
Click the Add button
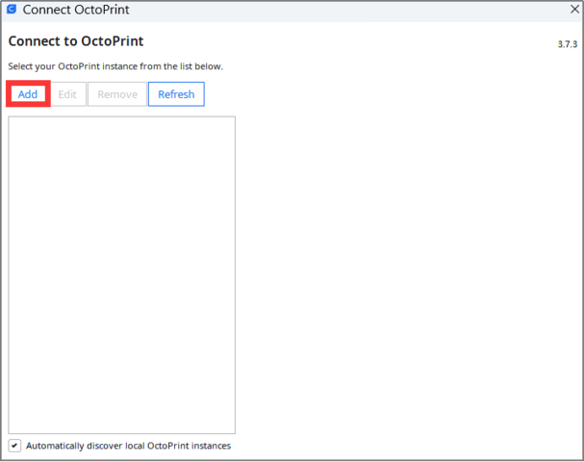pos(28,94)
